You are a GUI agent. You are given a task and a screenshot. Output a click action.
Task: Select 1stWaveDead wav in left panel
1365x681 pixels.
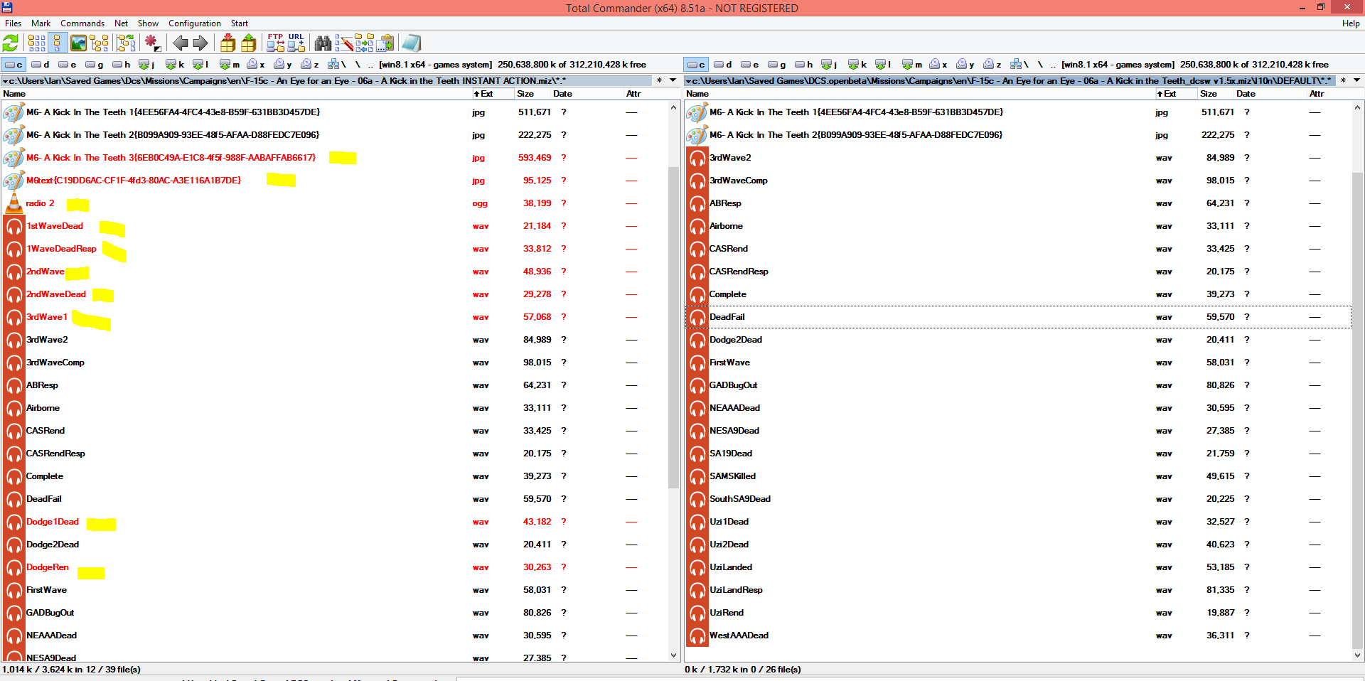[x=334, y=226]
